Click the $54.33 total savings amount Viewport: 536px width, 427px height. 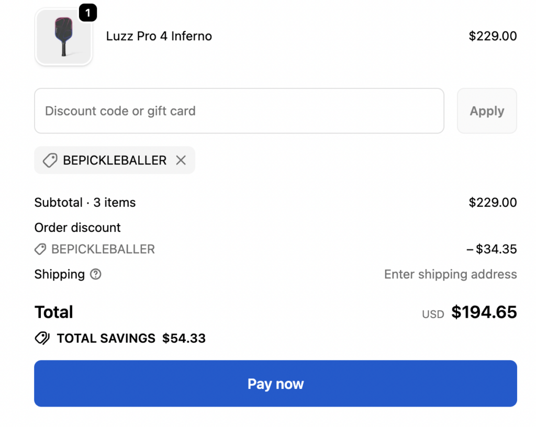click(x=184, y=339)
